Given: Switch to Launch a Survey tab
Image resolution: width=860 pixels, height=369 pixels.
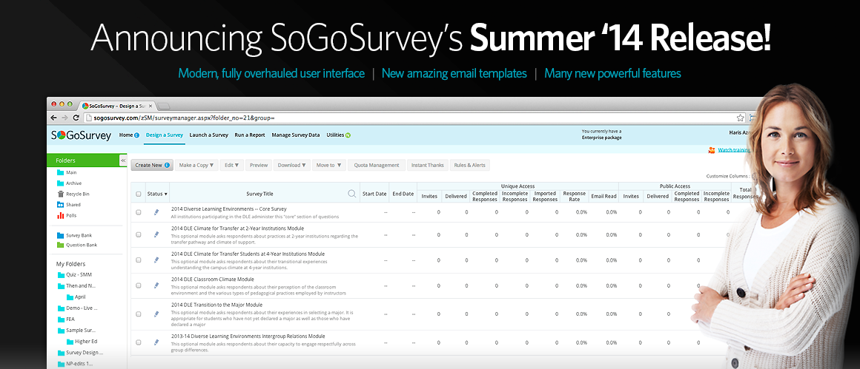Looking at the screenshot, I should [x=208, y=135].
